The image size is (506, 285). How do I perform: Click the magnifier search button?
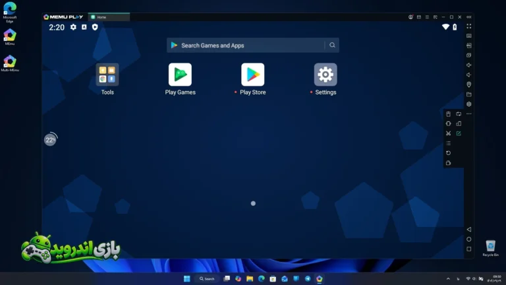coord(332,46)
